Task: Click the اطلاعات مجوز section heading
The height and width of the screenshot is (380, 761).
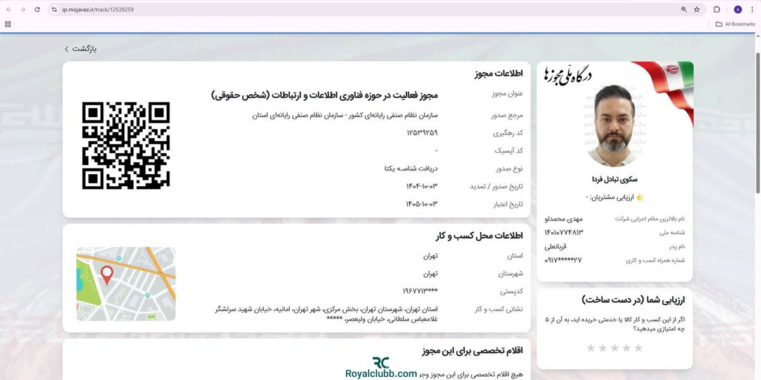Action: (x=498, y=74)
